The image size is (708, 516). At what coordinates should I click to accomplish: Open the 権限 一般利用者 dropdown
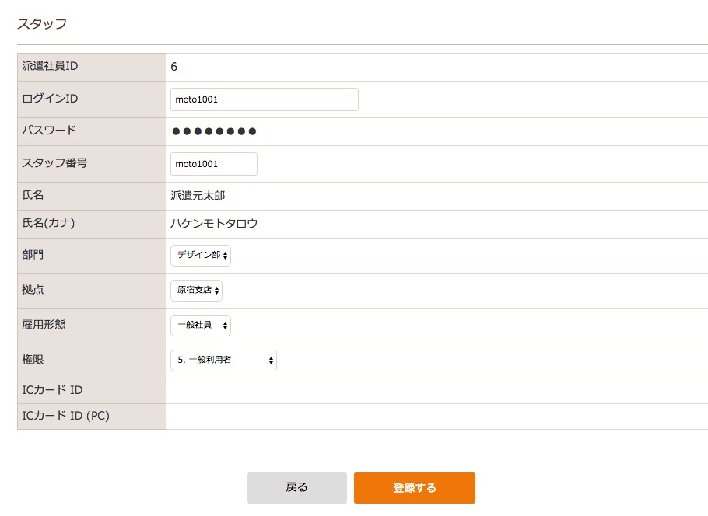[223, 360]
